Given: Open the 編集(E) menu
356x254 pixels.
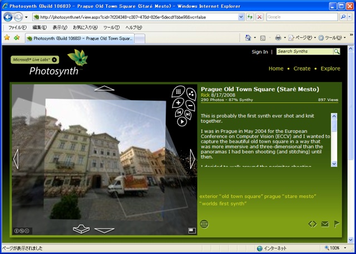Looking at the screenshot, I should (39, 28).
